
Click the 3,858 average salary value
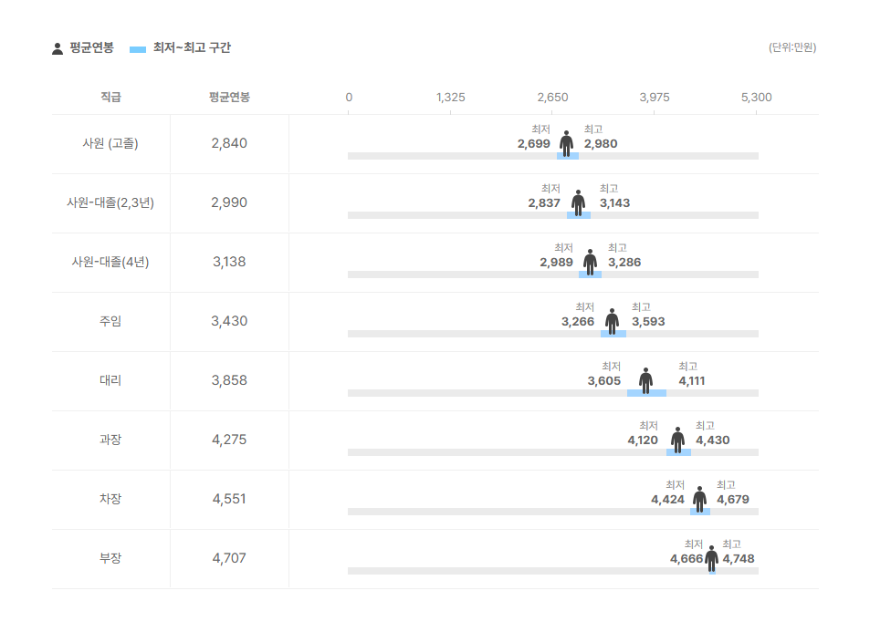pyautogui.click(x=229, y=380)
